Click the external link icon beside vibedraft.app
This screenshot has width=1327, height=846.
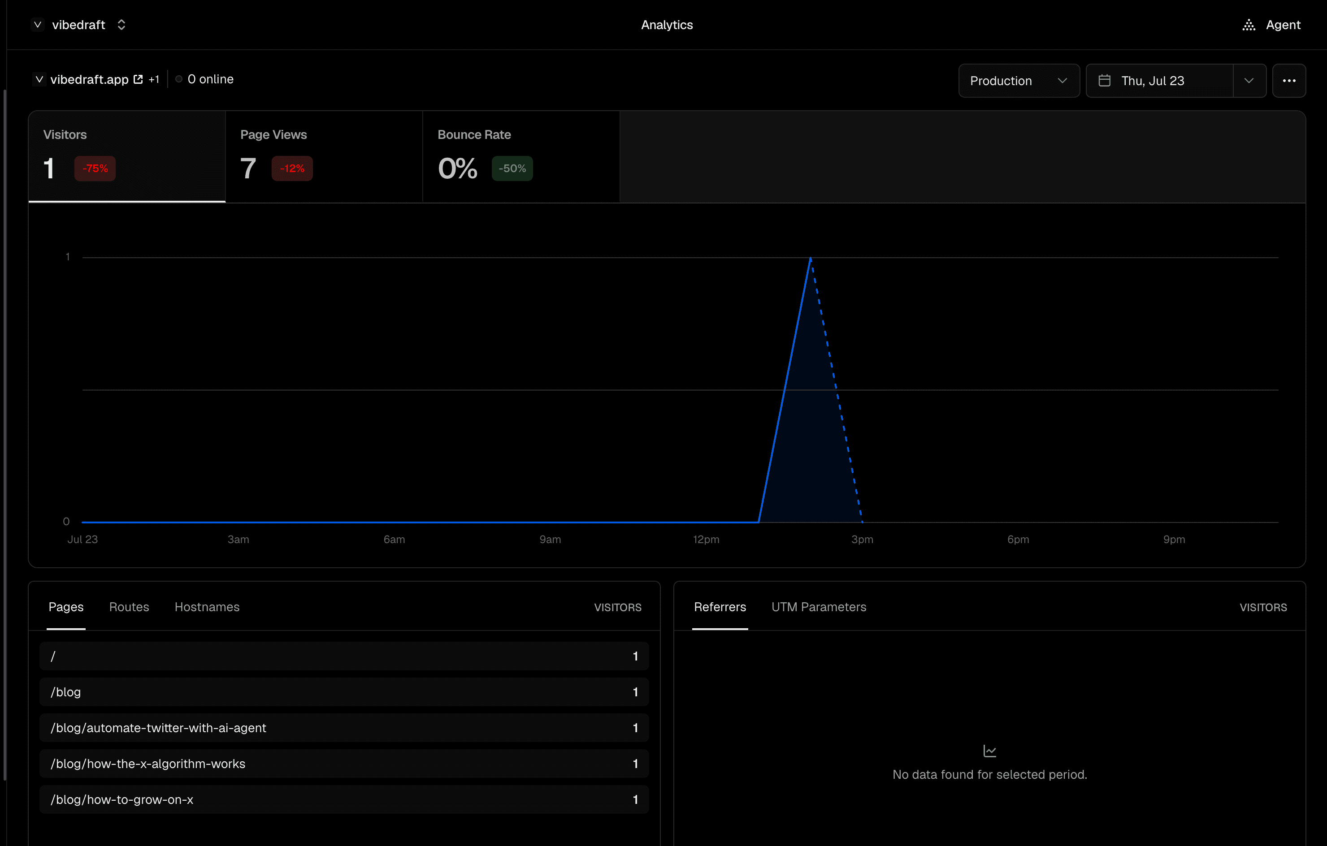click(x=139, y=79)
